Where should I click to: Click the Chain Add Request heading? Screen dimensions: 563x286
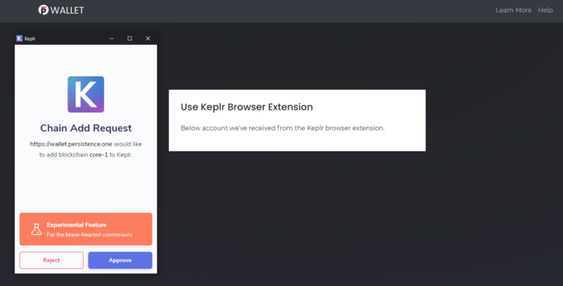(86, 128)
